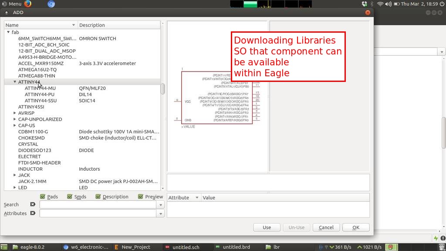Open the system monitor graph applet

tap(271, 3)
